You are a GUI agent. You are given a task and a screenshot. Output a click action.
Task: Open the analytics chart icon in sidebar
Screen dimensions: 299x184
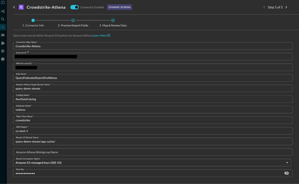point(3,11)
